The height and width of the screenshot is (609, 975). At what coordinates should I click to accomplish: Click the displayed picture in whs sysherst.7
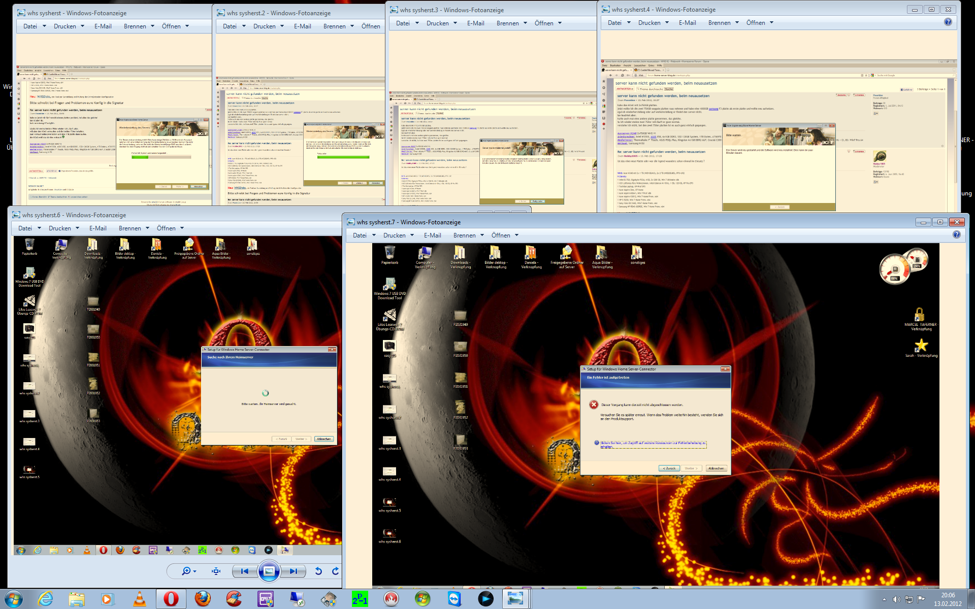coord(656,415)
